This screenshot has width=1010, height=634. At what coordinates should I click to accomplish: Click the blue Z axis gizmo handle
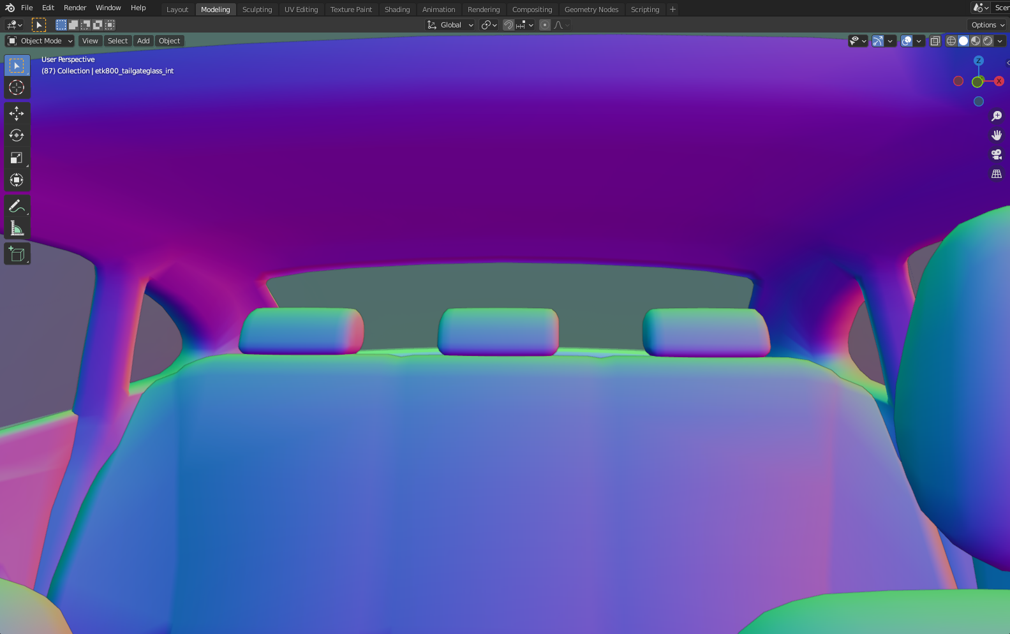pos(979,61)
